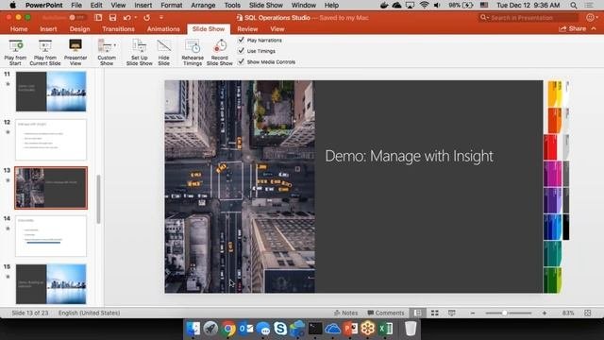Switch to Slide Sorter view icon

pyautogui.click(x=435, y=313)
